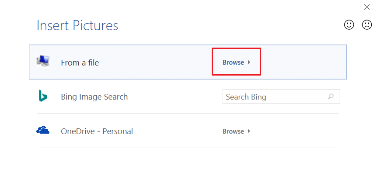Close the Insert Pictures dialog
This screenshot has width=377, height=176.
367,7
